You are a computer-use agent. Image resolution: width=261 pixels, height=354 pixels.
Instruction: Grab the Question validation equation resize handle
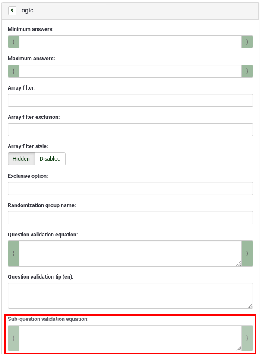click(239, 264)
